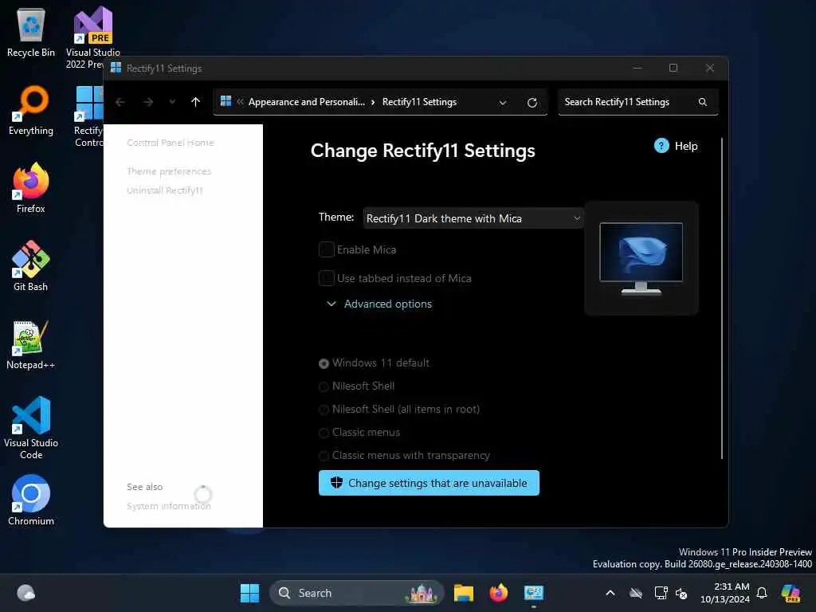Collapse Advanced options expander
Viewport: 816px width, 612px height.
click(379, 304)
